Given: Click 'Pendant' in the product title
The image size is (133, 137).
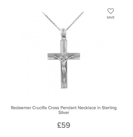Looking at the screenshot, I should 69,108.
